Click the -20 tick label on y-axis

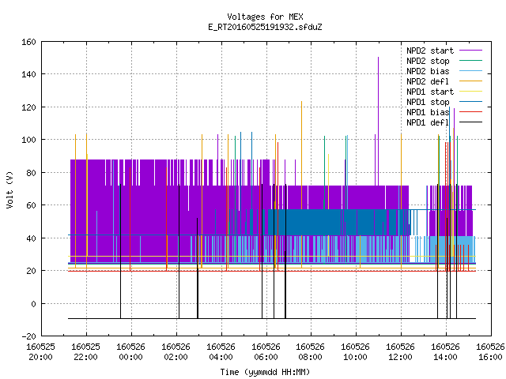pyautogui.click(x=28, y=336)
